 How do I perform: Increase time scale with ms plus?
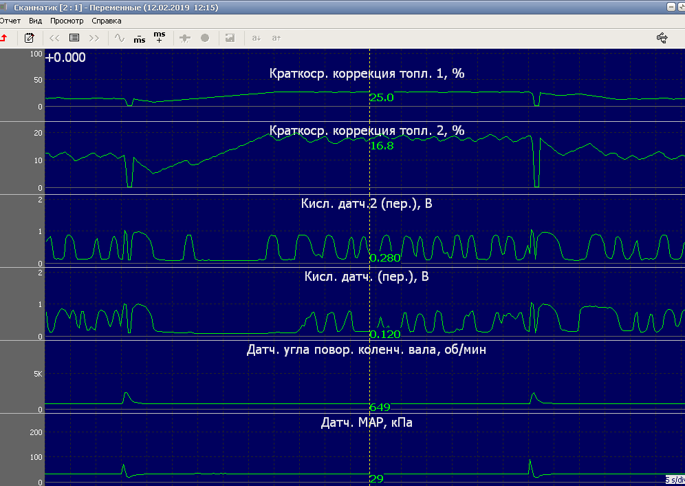coord(160,37)
